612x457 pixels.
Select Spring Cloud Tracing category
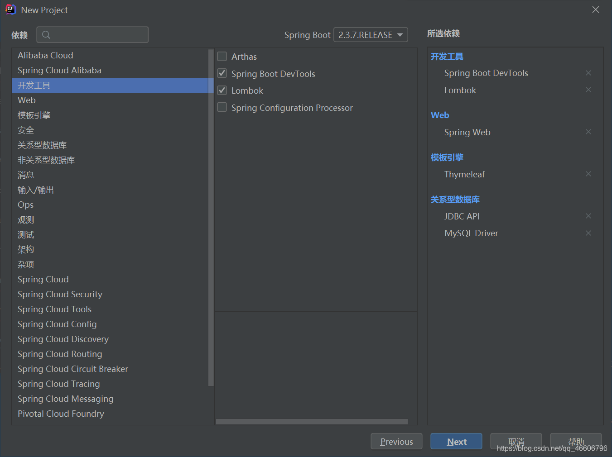(110, 384)
